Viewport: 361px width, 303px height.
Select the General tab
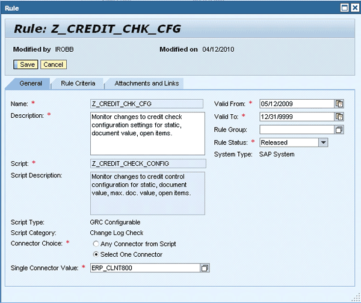click(x=31, y=84)
